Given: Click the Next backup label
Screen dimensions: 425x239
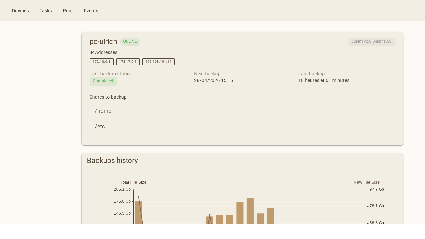Looking at the screenshot, I should [x=207, y=74].
